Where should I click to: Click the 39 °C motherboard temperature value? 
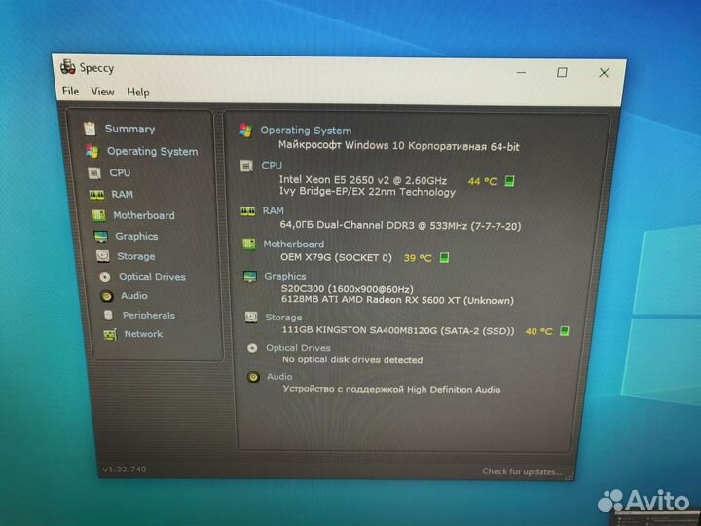tap(418, 258)
